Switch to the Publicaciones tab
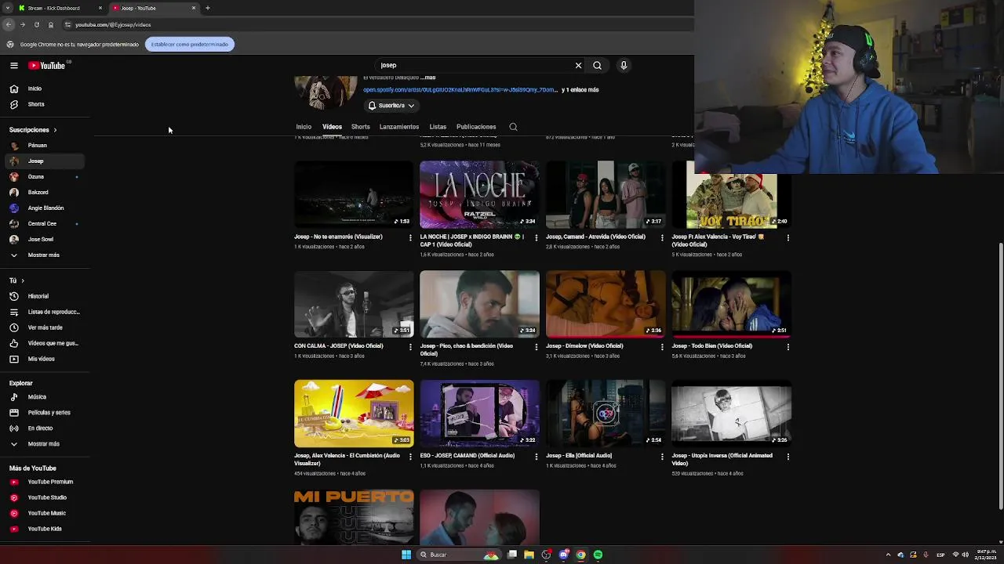 click(x=476, y=127)
